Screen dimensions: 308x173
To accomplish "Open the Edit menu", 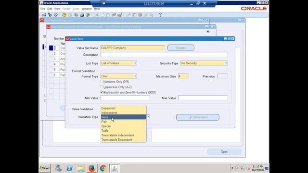I will tap(50, 9).
